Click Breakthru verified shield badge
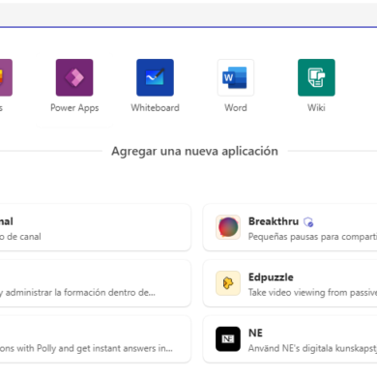The image size is (377, 377). [x=308, y=221]
